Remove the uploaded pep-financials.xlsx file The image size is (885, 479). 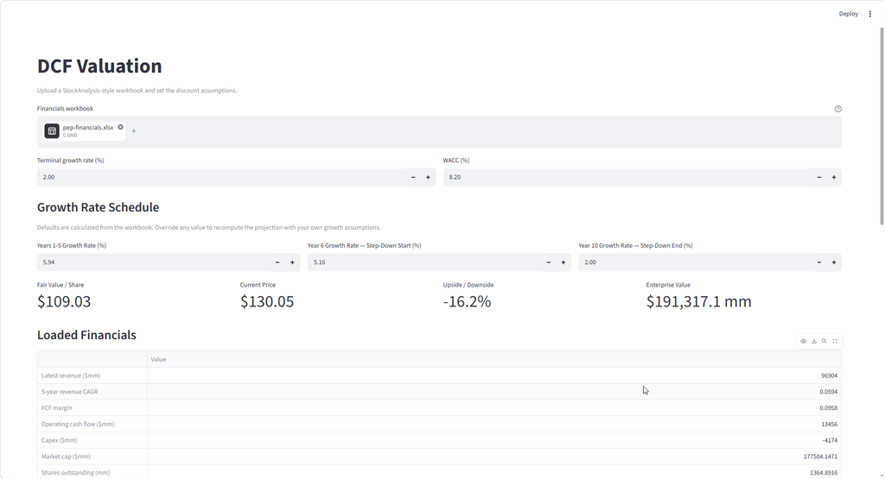120,127
